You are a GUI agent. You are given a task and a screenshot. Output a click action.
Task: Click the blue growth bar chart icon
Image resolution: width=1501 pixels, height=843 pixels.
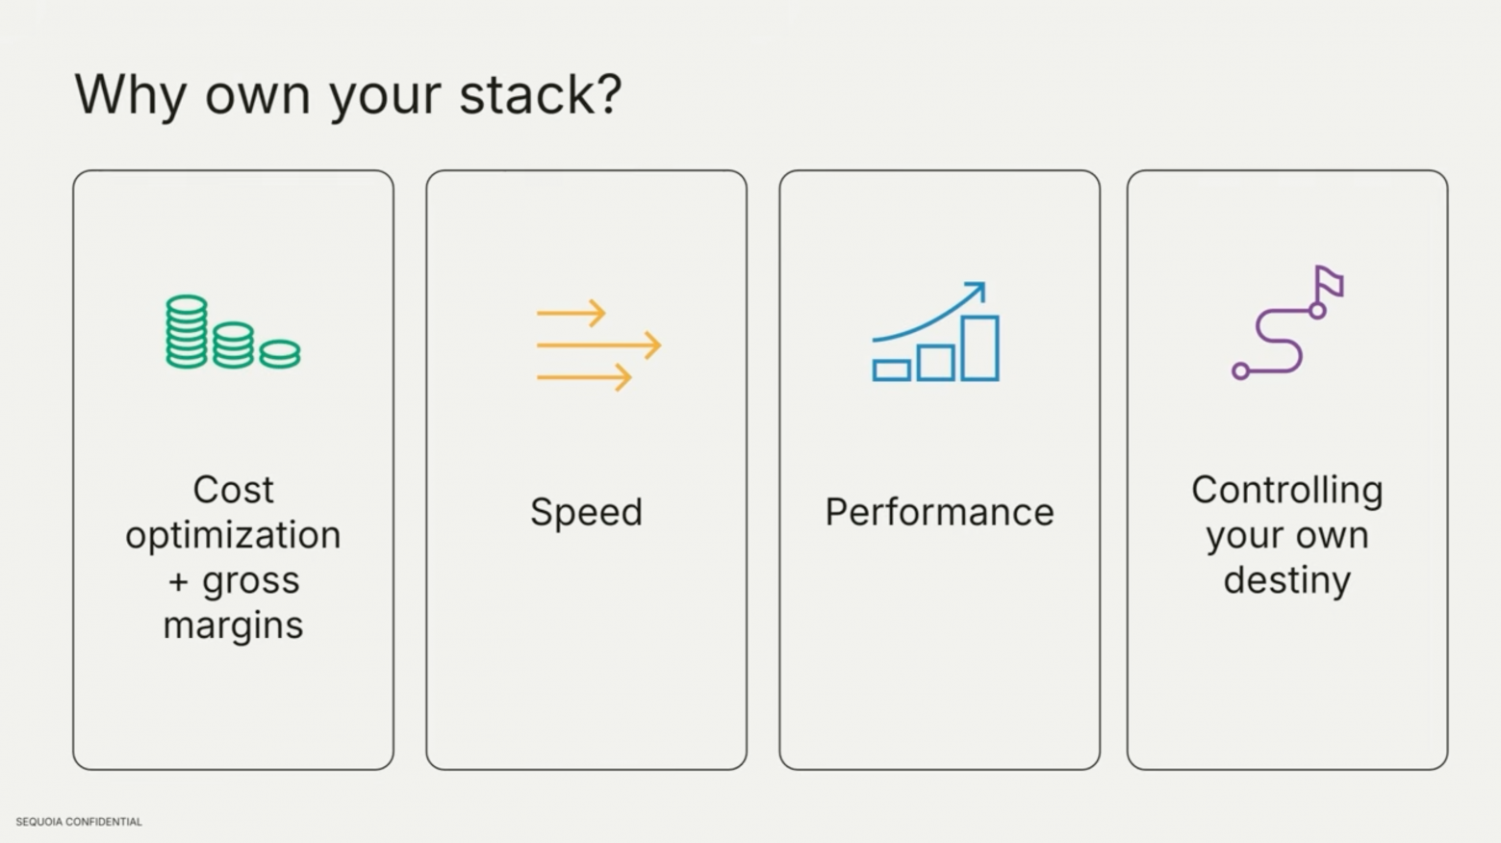(x=936, y=332)
